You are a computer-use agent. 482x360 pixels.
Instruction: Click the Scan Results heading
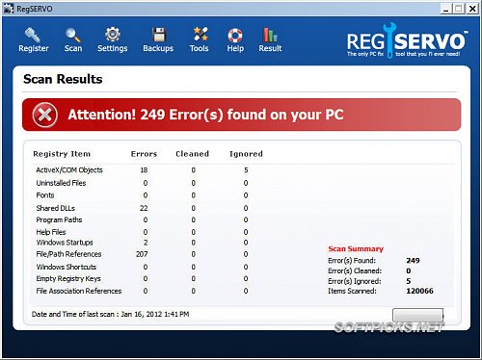point(63,79)
